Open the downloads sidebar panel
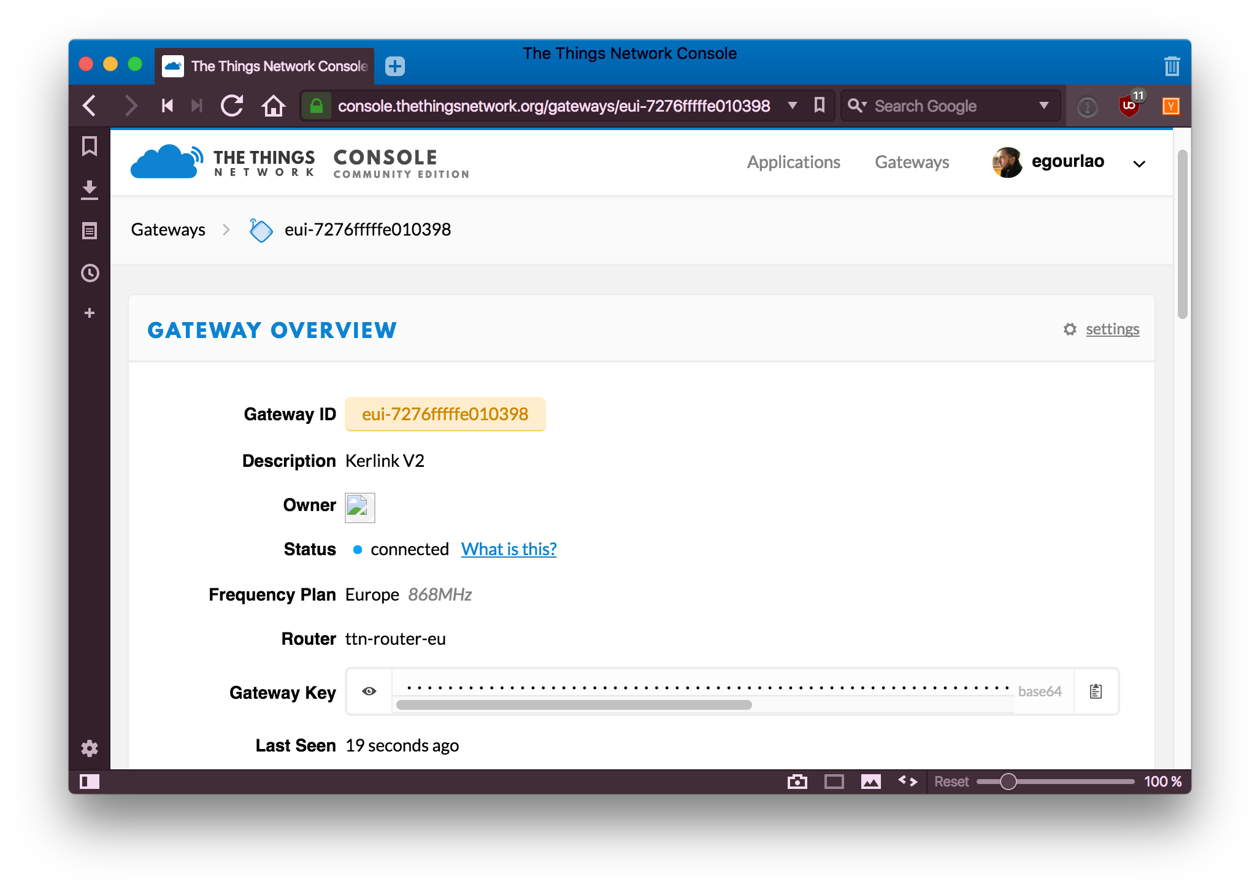The height and width of the screenshot is (892, 1260). (x=90, y=190)
